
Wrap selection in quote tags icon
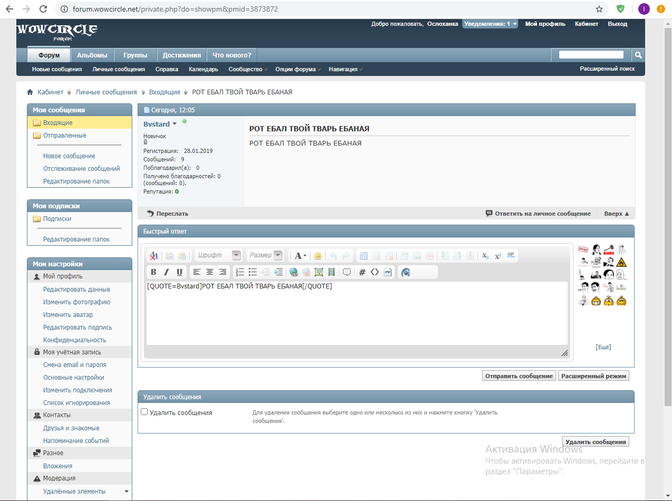click(347, 272)
